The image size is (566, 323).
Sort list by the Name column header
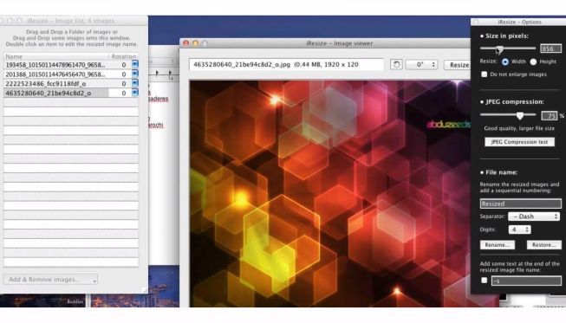click(x=56, y=56)
